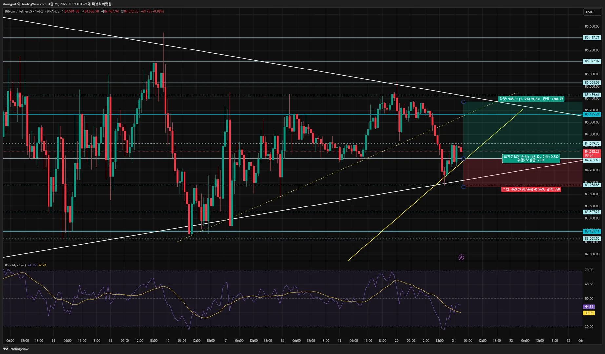This screenshot has height=354, width=605.
Task: Select the 85,135.24 cyan line price label
Action: (x=592, y=114)
